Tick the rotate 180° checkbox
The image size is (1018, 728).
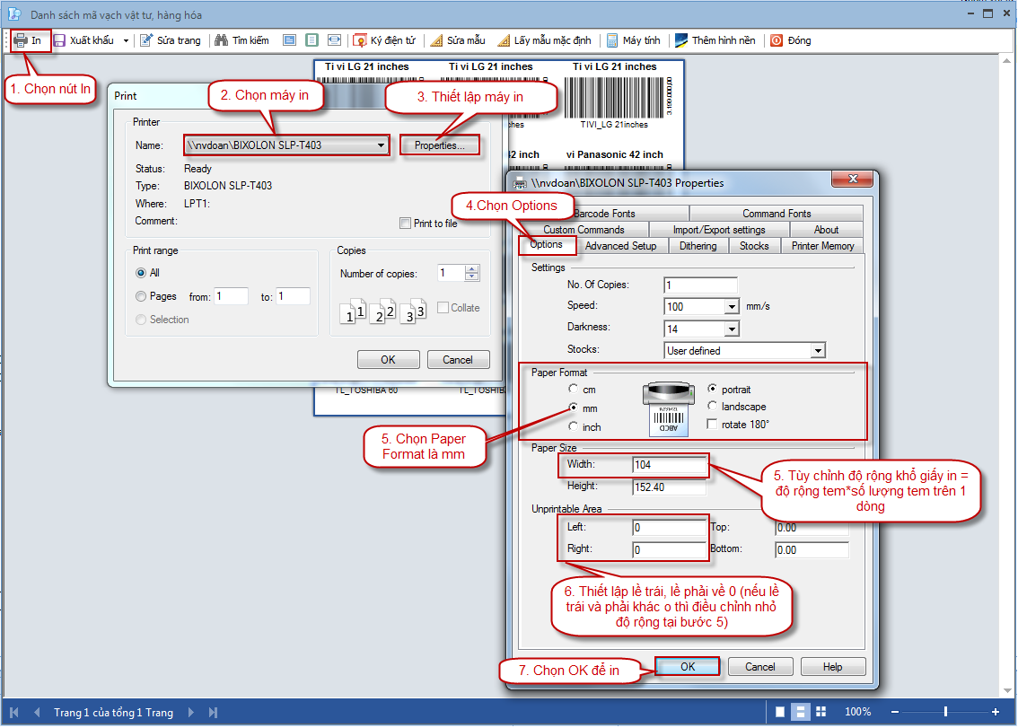click(713, 424)
